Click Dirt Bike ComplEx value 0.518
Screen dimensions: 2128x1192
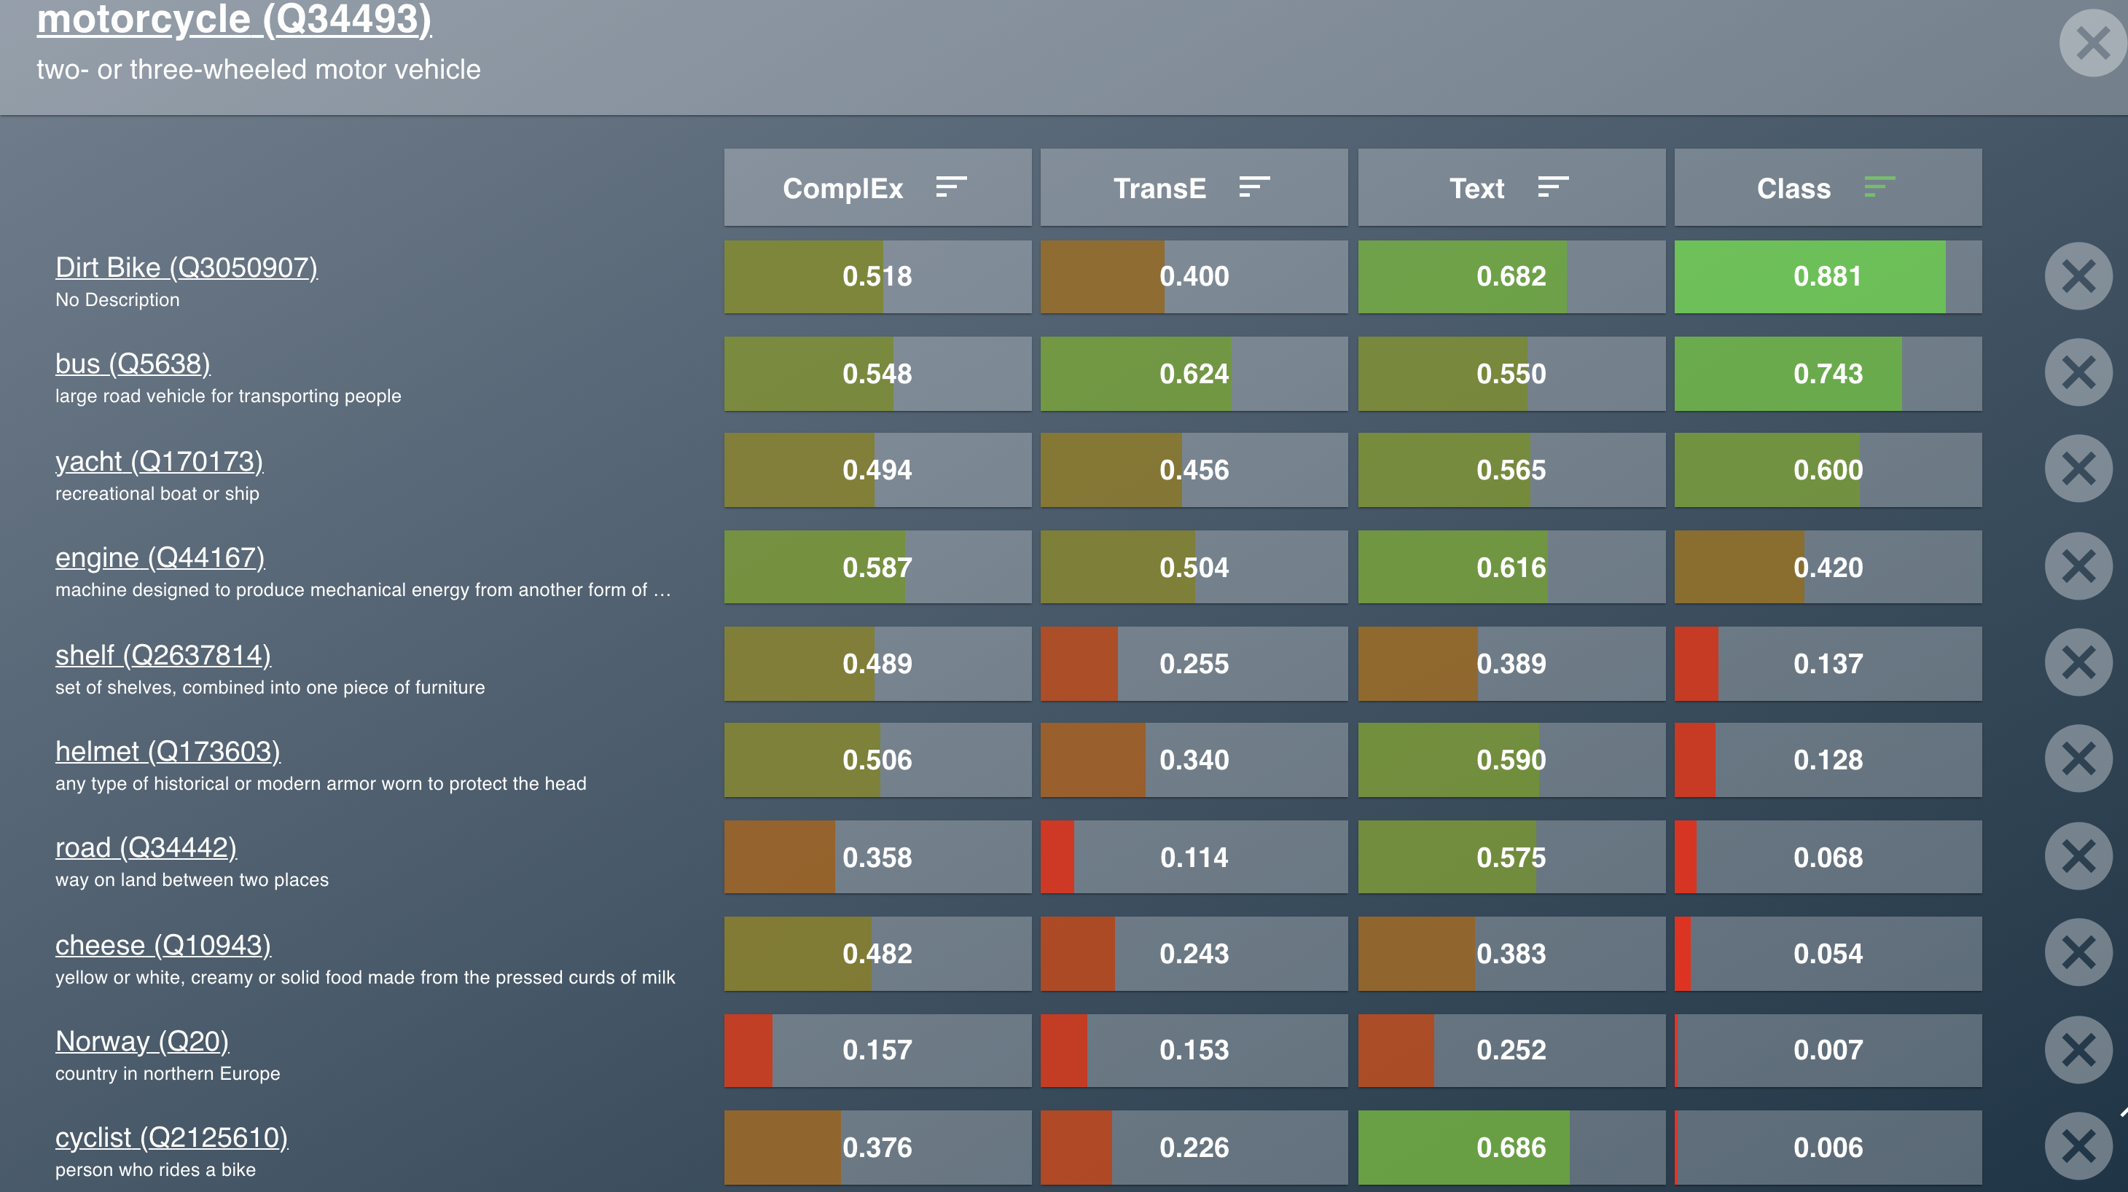(x=877, y=277)
